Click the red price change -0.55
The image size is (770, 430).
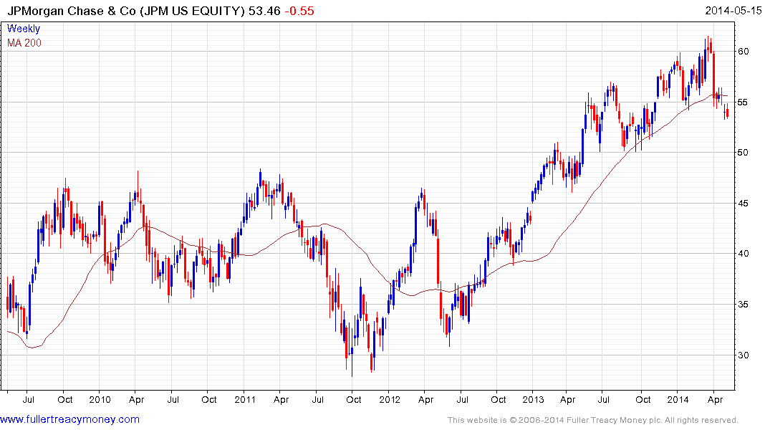[299, 11]
